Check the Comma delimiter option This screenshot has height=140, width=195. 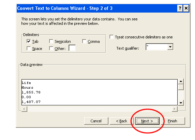(84, 41)
